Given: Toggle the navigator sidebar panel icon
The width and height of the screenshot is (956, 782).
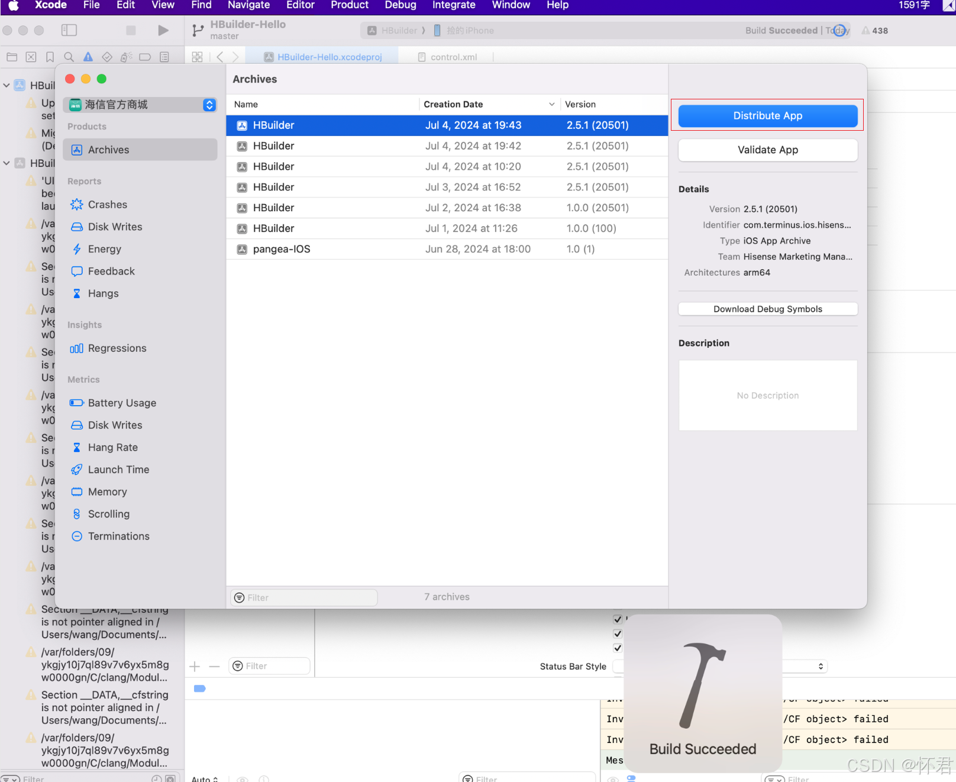Looking at the screenshot, I should (69, 30).
